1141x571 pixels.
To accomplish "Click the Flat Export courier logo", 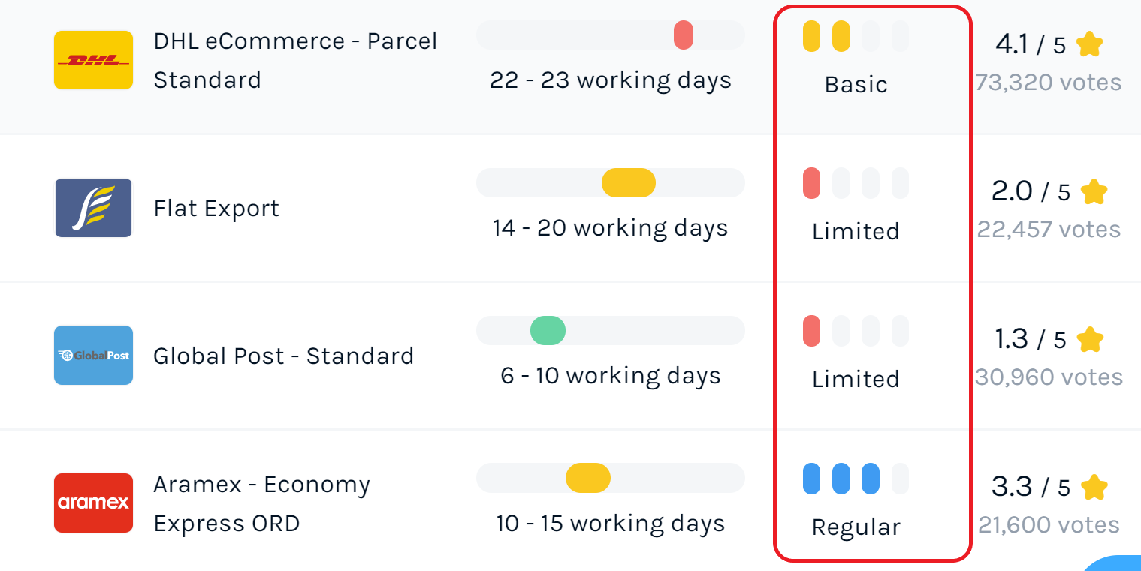I will [93, 208].
